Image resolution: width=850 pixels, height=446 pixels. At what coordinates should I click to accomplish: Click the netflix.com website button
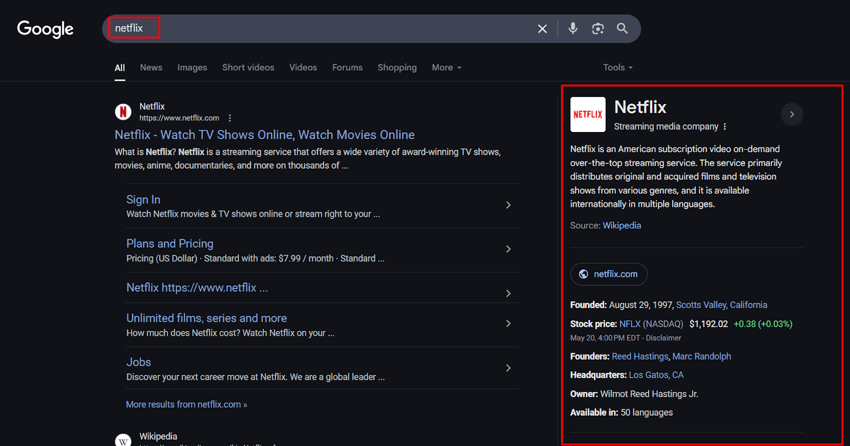tap(609, 274)
